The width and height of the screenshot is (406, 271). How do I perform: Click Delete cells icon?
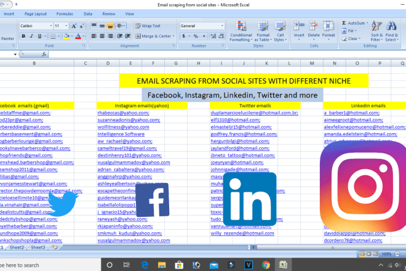[x=314, y=26]
